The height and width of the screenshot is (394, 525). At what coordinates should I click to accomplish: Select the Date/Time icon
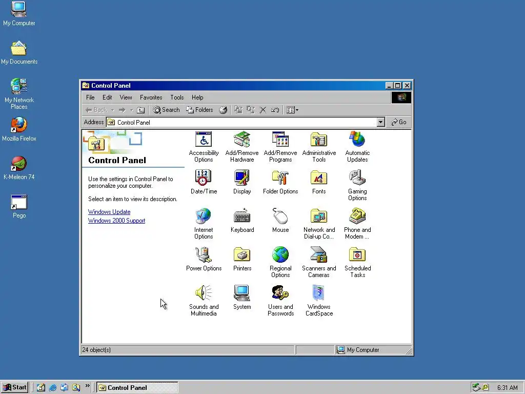pyautogui.click(x=204, y=182)
